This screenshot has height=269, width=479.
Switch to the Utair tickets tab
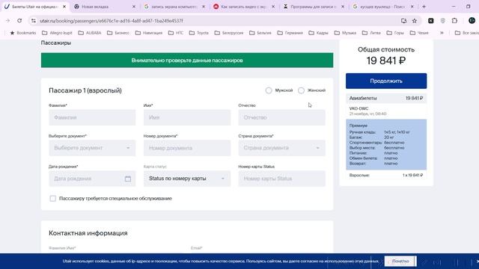click(x=34, y=7)
